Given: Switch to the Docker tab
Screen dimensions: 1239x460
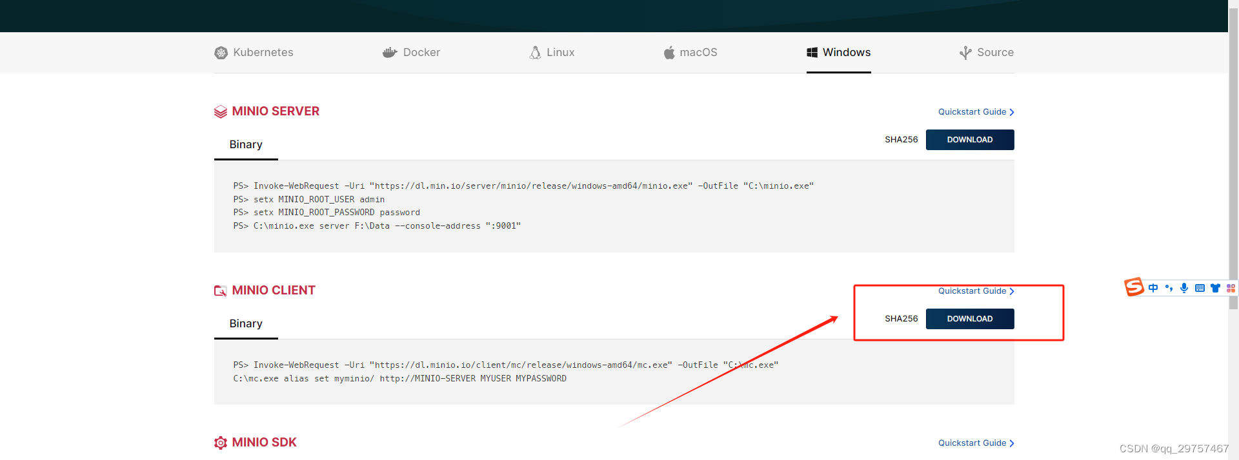Looking at the screenshot, I should (411, 52).
